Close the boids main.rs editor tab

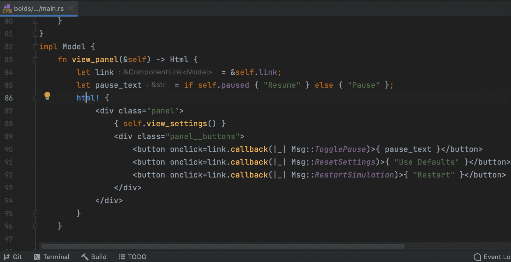(x=71, y=9)
